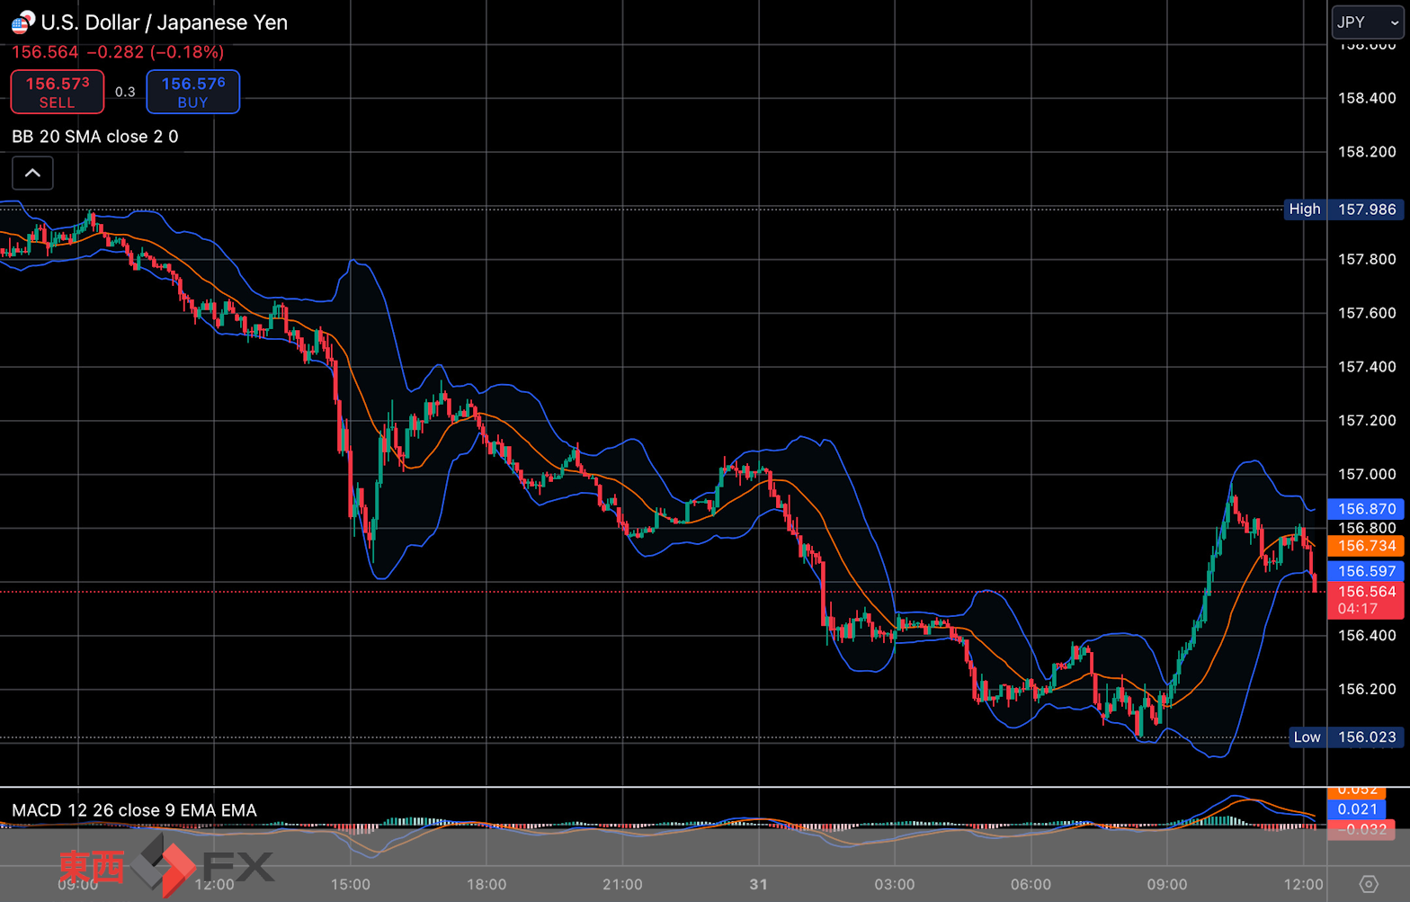Click the 156.200 price axis label
Image resolution: width=1410 pixels, height=902 pixels.
(1367, 689)
